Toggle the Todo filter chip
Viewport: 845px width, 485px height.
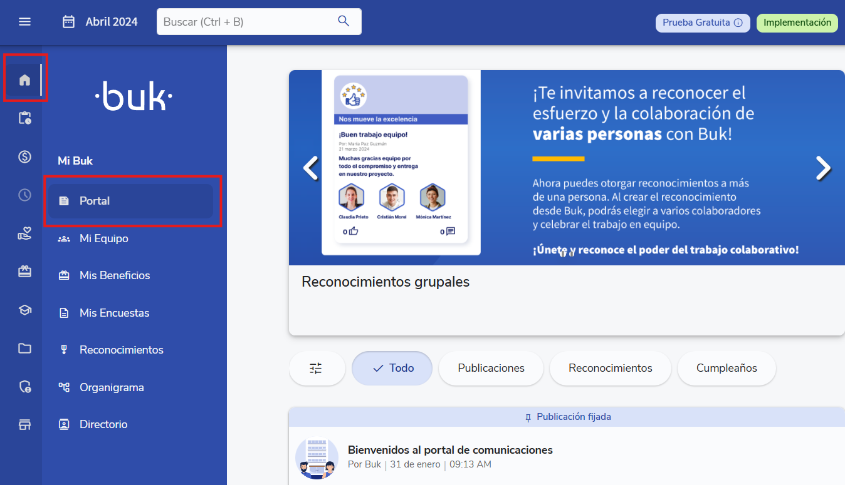tap(392, 368)
